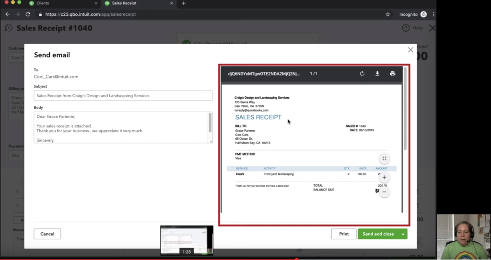Click the browser address bar URL
Image resolution: width=491 pixels, height=260 pixels.
(x=91, y=14)
